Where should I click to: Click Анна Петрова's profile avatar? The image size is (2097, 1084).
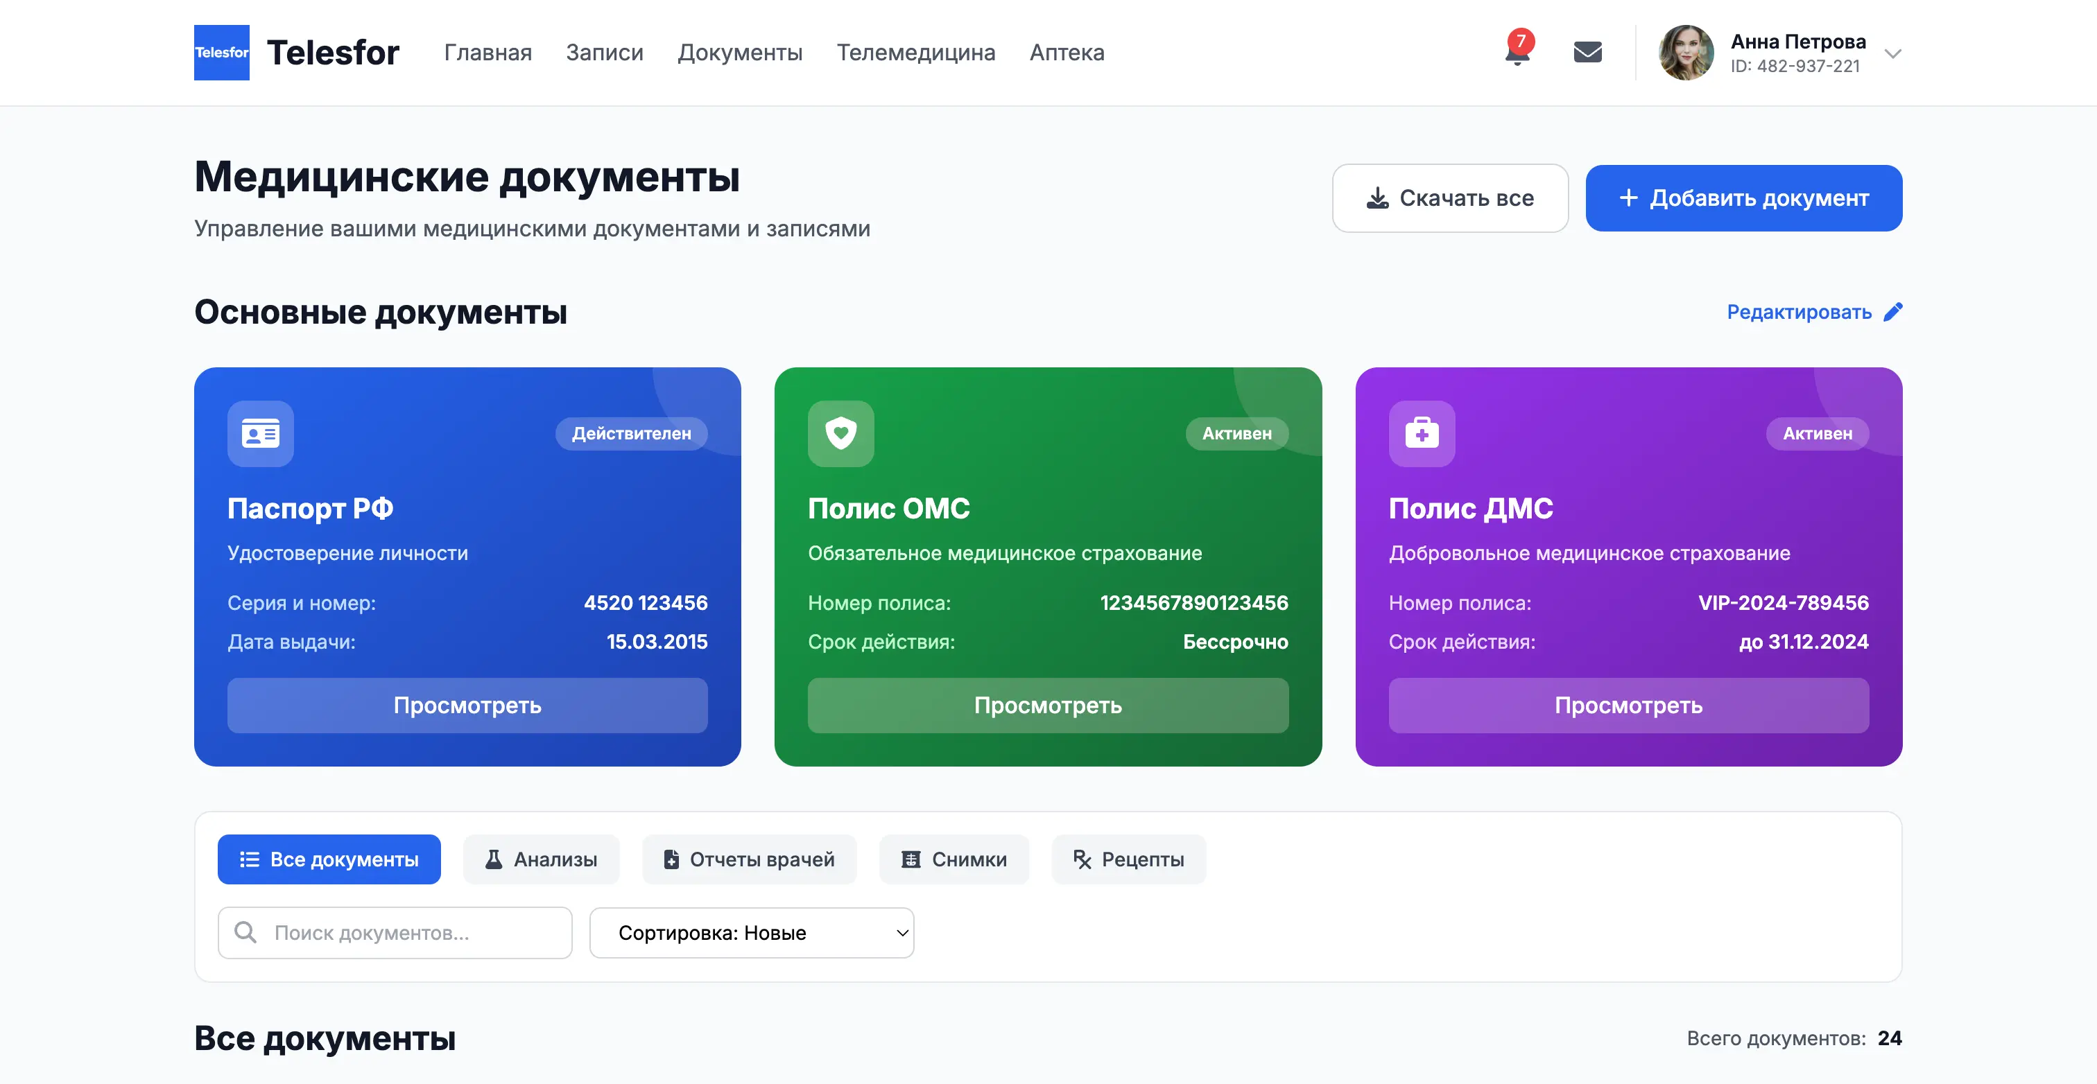pyautogui.click(x=1686, y=52)
